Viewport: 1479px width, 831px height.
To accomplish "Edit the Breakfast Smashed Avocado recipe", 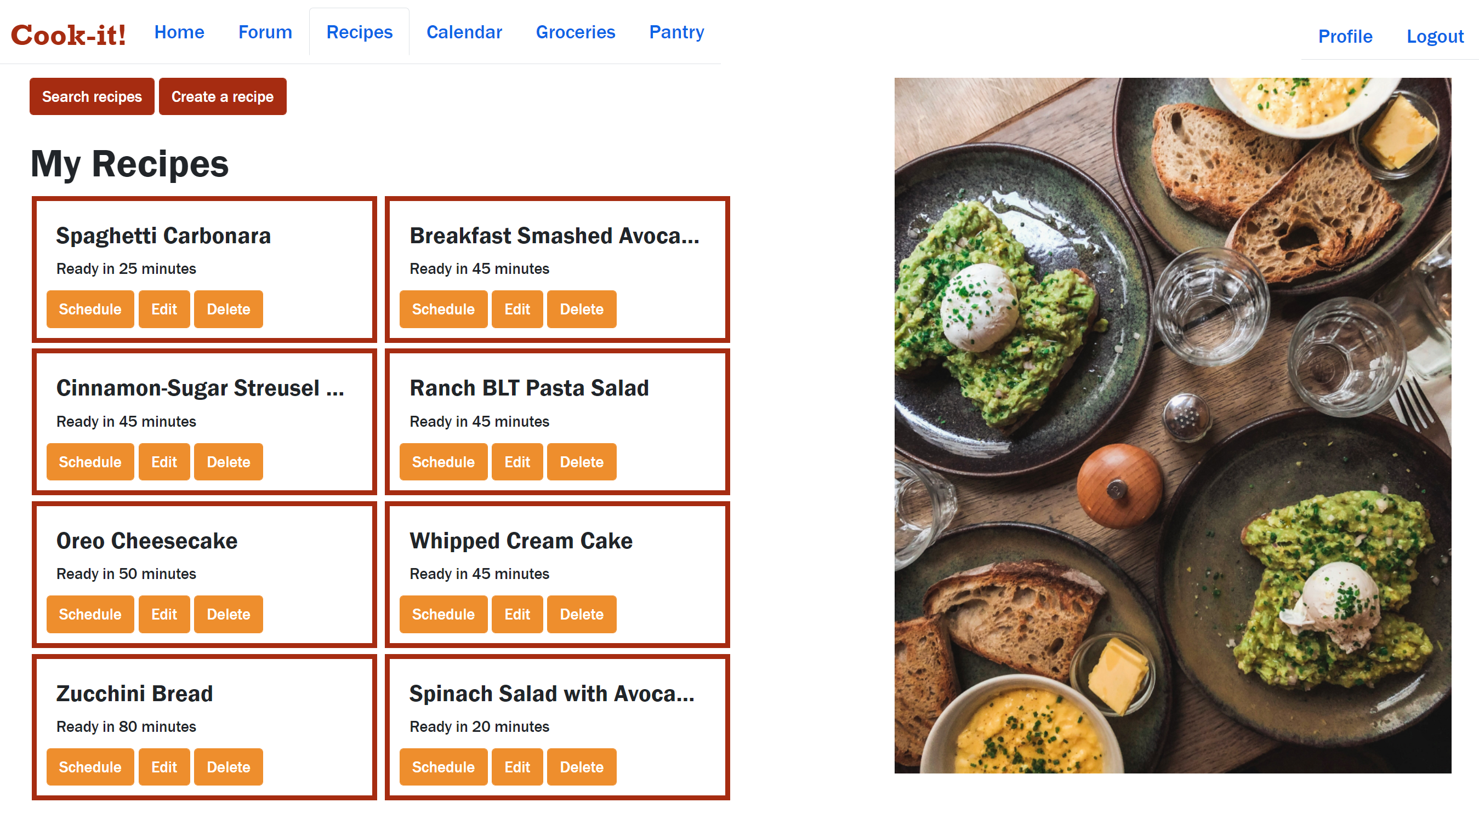I will (517, 310).
